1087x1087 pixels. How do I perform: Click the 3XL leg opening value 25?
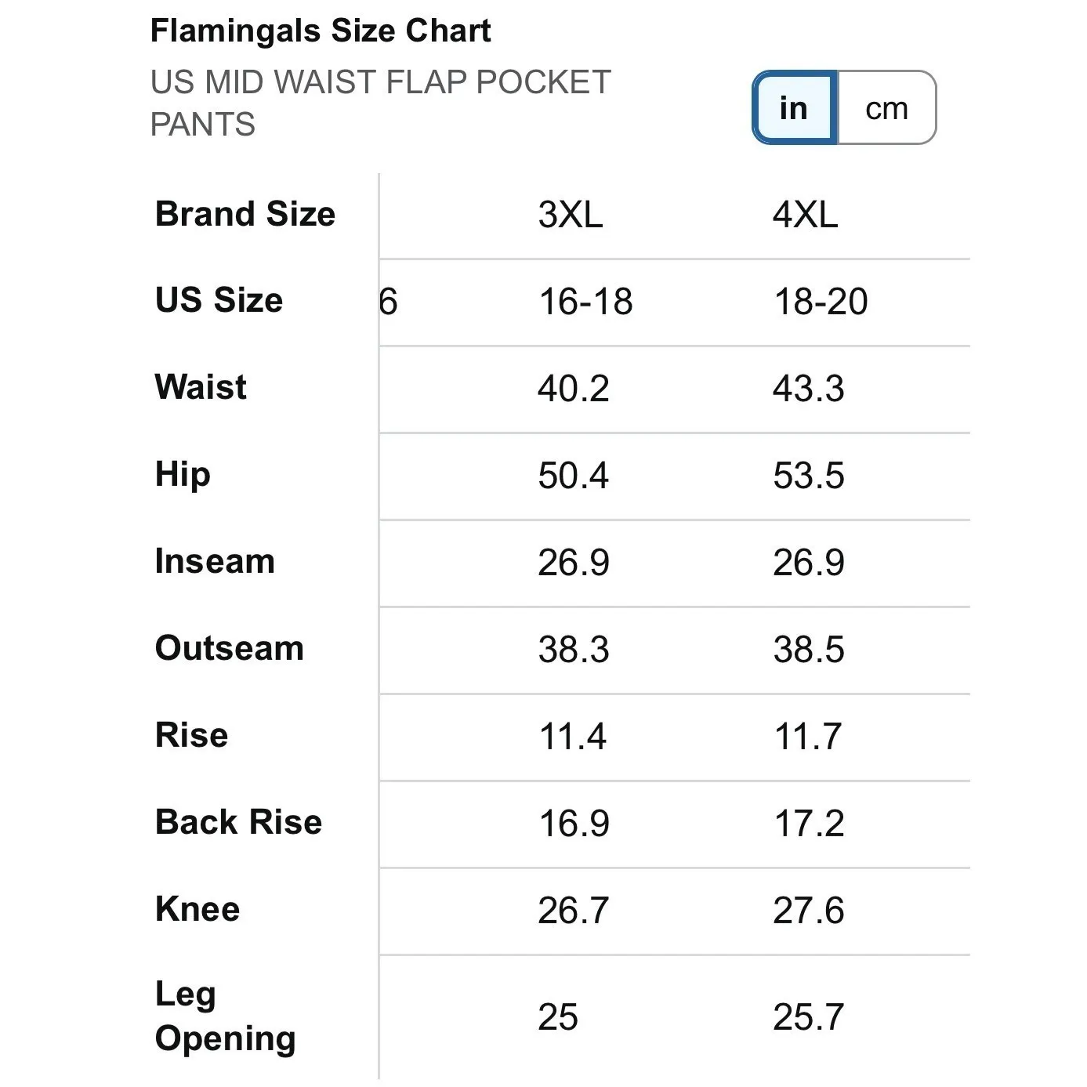pos(558,1017)
